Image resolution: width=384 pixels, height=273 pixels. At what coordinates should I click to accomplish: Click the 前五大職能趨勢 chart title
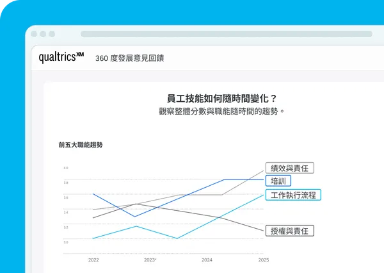click(x=81, y=145)
